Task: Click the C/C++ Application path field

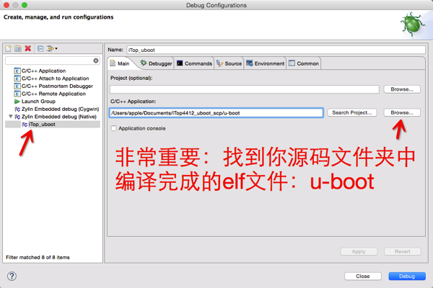Action: pyautogui.click(x=216, y=113)
